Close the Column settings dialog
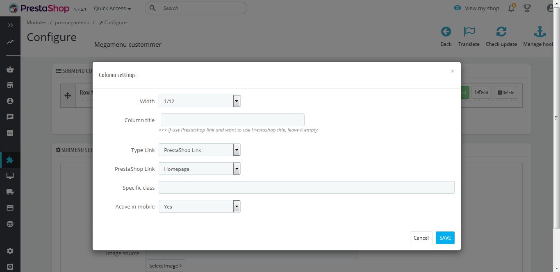Viewport: 560px width, 272px height. (x=452, y=71)
